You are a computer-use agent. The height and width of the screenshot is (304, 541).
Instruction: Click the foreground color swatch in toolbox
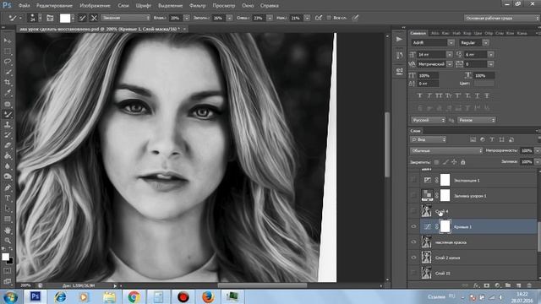(x=5, y=257)
